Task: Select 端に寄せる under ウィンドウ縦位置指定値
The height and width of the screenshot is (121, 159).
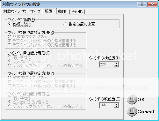Action: click(x=19, y=98)
